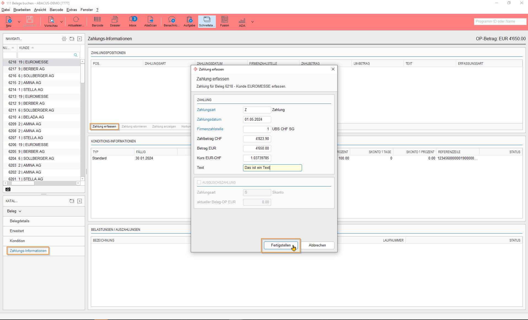Click the Aufgabe toolbar icon
The width and height of the screenshot is (528, 320).
(x=189, y=21)
